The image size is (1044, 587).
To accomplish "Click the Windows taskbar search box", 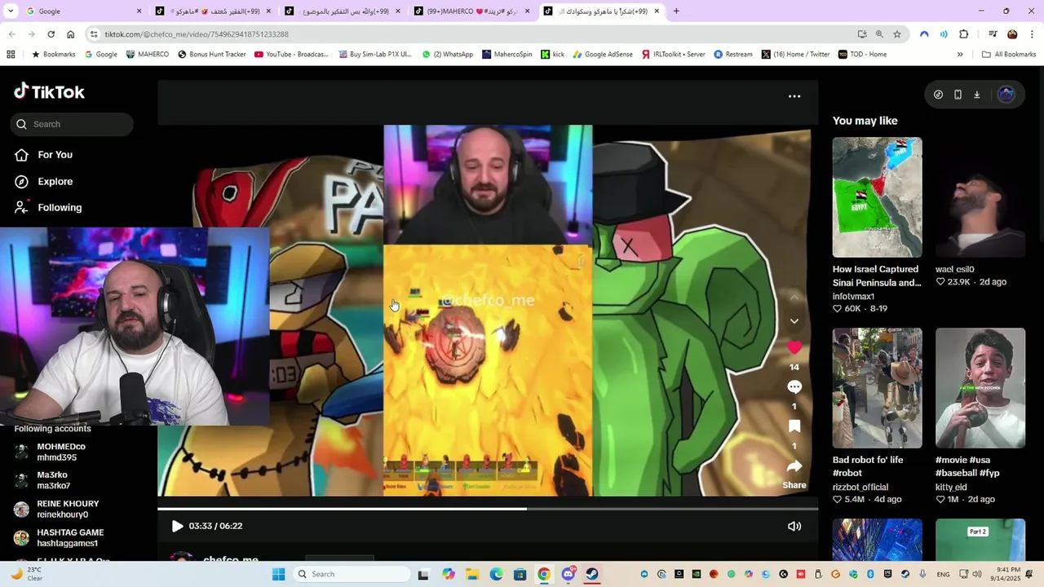I will click(x=351, y=574).
